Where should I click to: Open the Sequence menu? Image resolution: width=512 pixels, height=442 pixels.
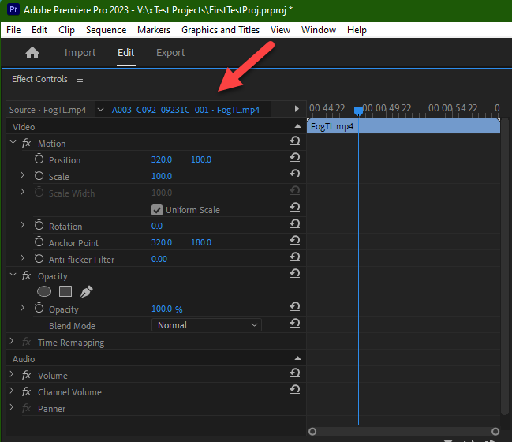tap(107, 30)
